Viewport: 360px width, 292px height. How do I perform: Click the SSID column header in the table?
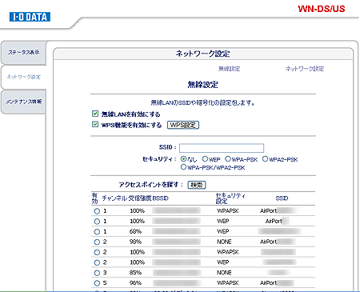[282, 198]
